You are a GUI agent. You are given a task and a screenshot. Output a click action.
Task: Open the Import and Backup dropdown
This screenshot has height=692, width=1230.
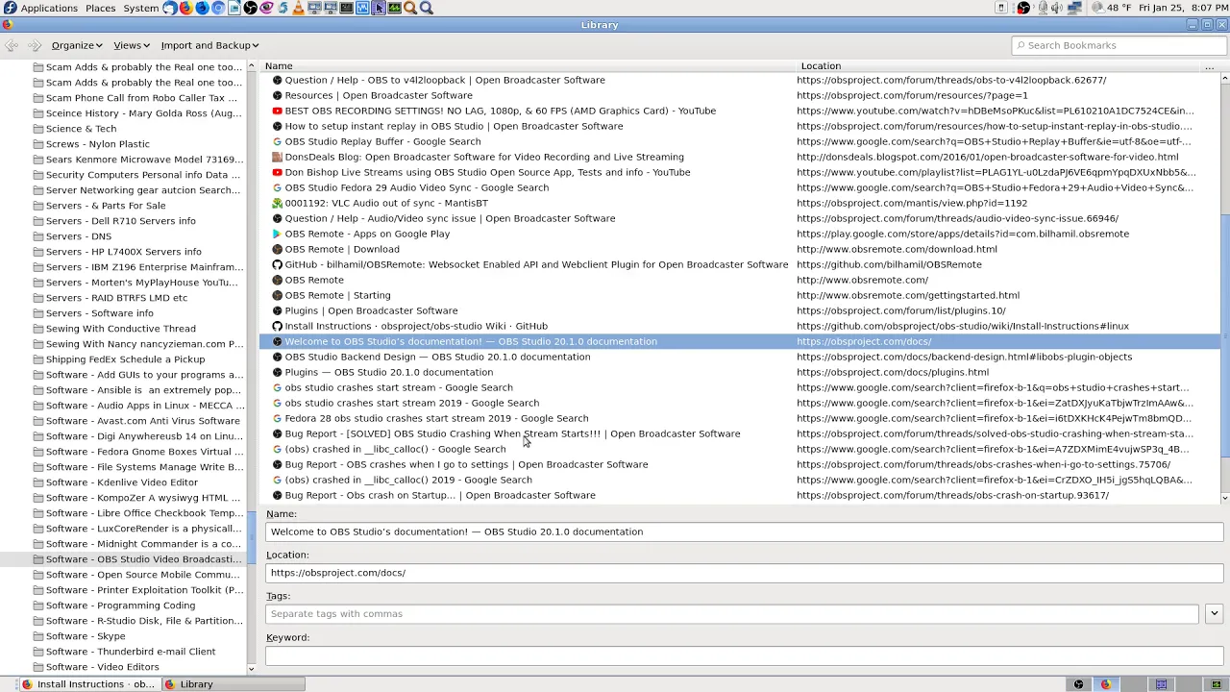point(209,45)
